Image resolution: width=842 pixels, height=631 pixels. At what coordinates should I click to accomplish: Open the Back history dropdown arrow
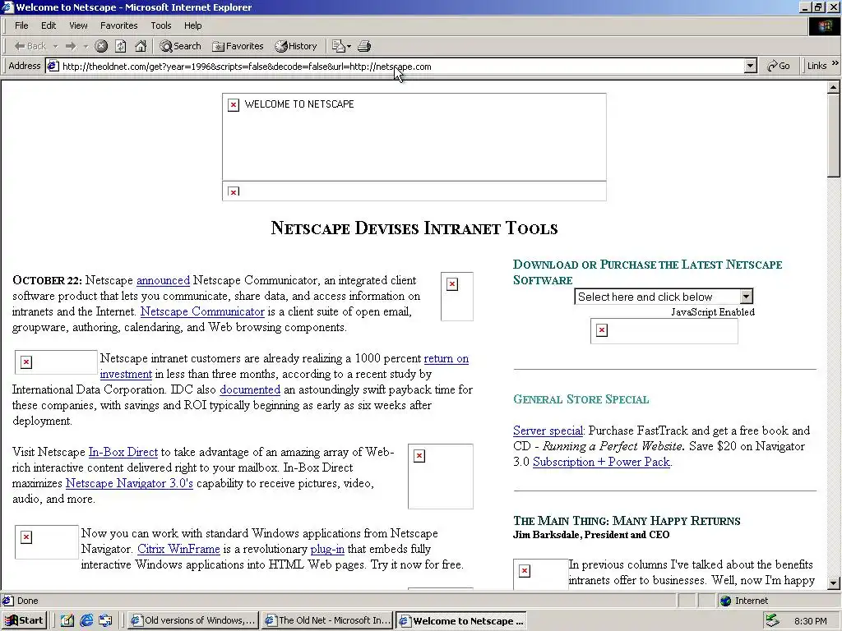[55, 46]
